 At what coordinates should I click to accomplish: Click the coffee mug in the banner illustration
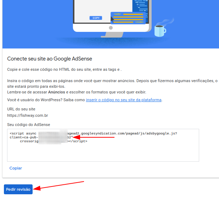click(x=160, y=31)
